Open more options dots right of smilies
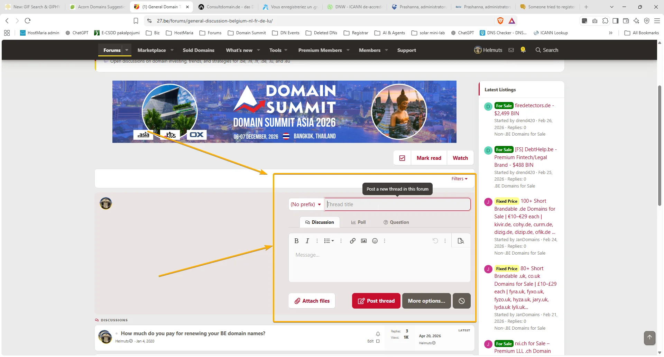This screenshot has width=664, height=357. (385, 241)
